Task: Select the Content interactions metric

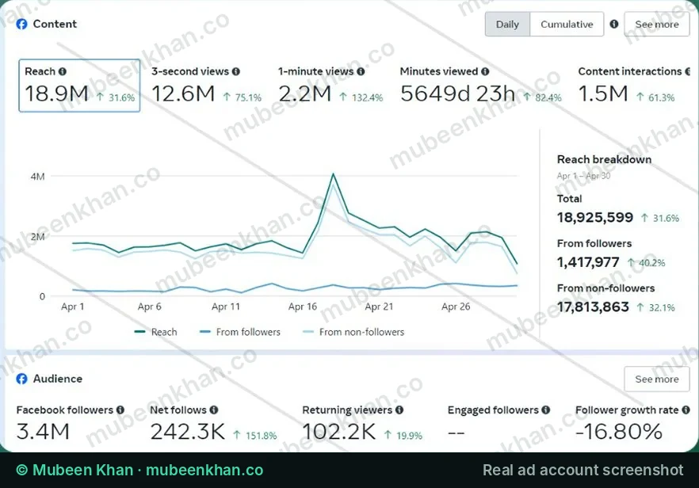Action: coord(633,86)
